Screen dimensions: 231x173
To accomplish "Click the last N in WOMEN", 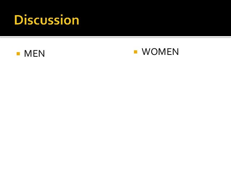I will pyautogui.click(x=176, y=52).
